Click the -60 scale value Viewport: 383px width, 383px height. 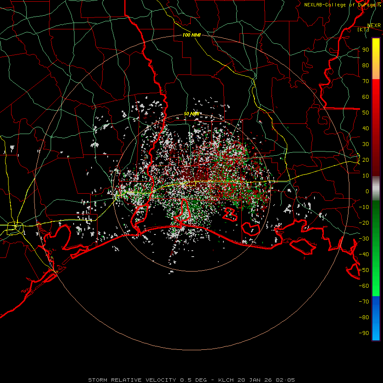[x=364, y=286]
